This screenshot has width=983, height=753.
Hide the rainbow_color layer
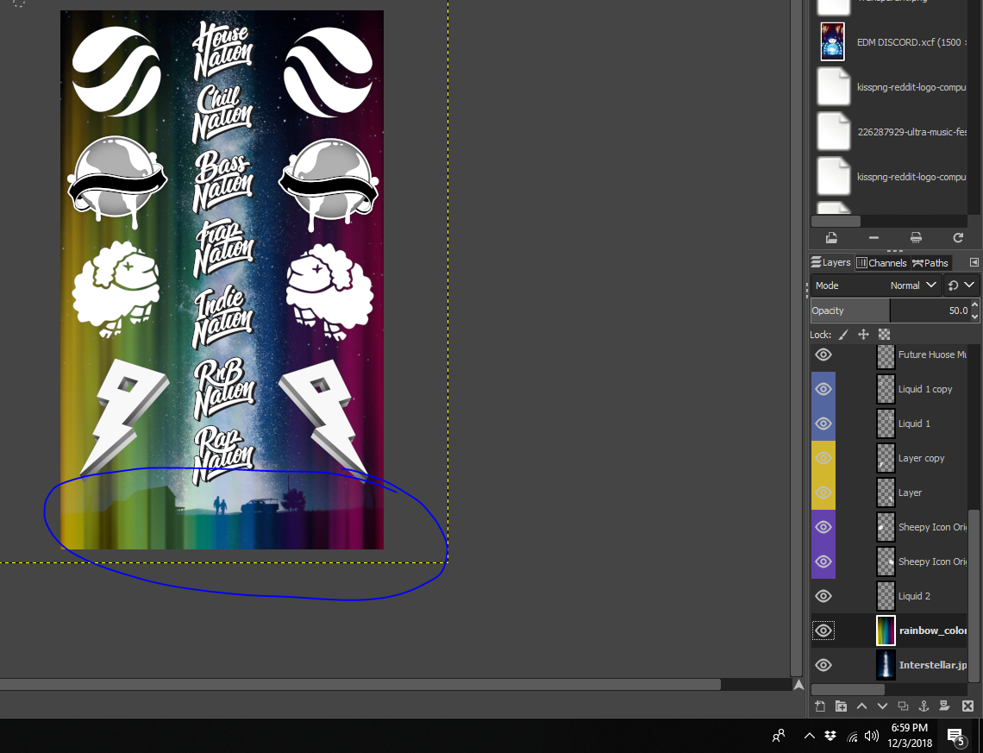click(823, 631)
